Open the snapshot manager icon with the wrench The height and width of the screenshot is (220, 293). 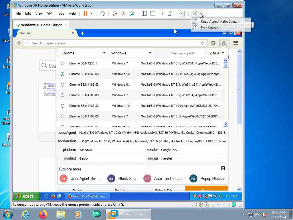click(132, 13)
